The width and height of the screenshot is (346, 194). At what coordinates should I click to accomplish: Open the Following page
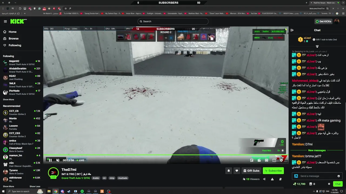[x=15, y=45]
